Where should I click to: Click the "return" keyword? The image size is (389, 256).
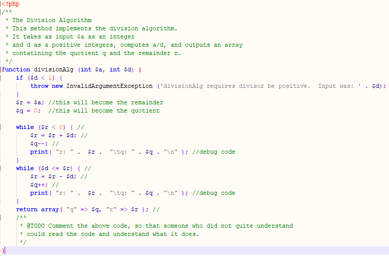click(x=27, y=209)
